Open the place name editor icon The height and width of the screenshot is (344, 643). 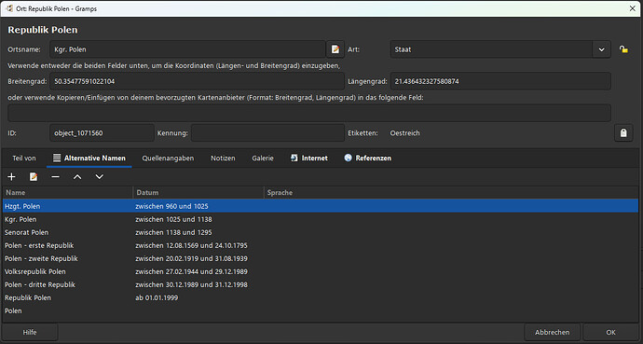click(335, 49)
